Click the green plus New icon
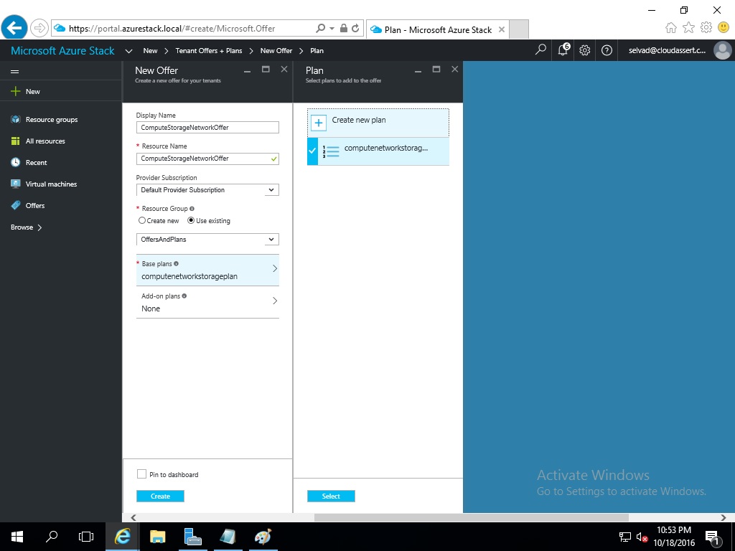 [x=16, y=91]
